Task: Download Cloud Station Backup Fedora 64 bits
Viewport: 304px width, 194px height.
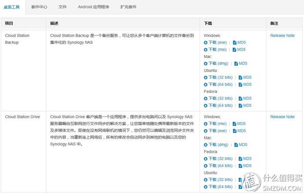Action: point(218,106)
